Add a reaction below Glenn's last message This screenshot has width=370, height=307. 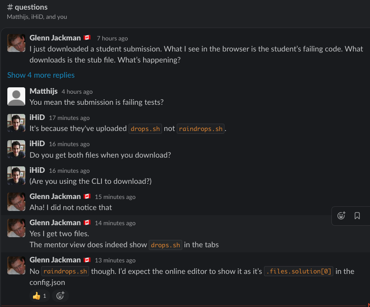pyautogui.click(x=60, y=296)
